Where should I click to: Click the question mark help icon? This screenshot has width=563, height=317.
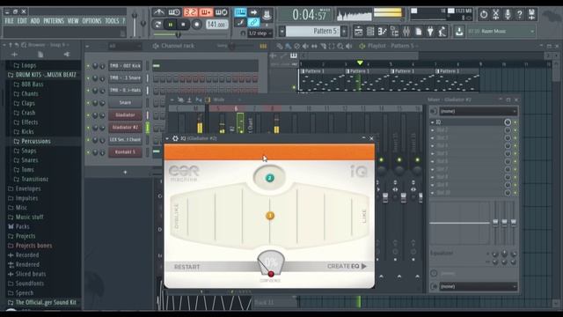point(519,14)
